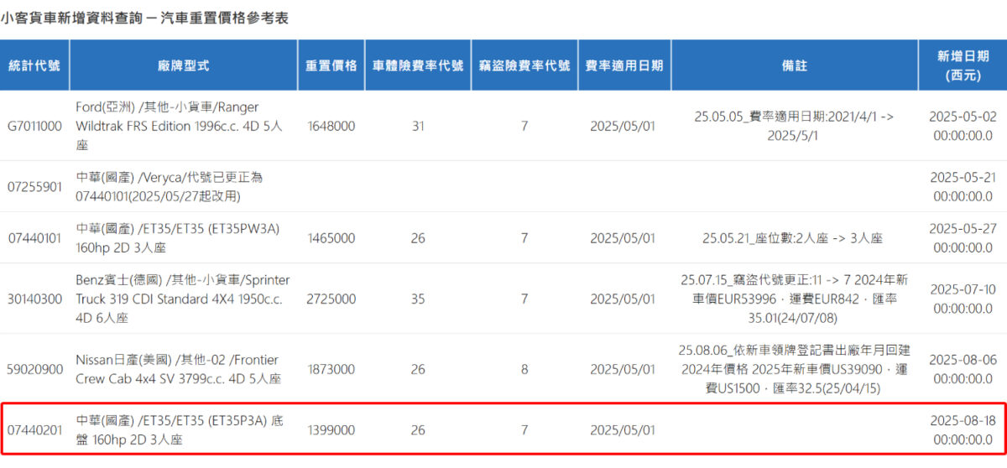This screenshot has width=1007, height=468.
Task: Sort by the 重置價格 column header
Action: [331, 65]
